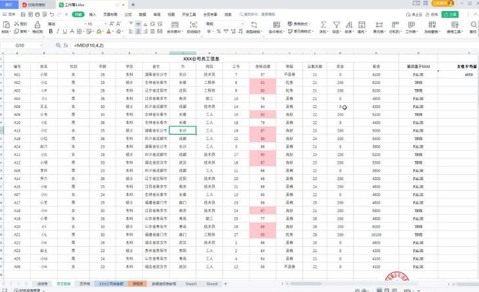Click the Undo arrow

coord(52,14)
